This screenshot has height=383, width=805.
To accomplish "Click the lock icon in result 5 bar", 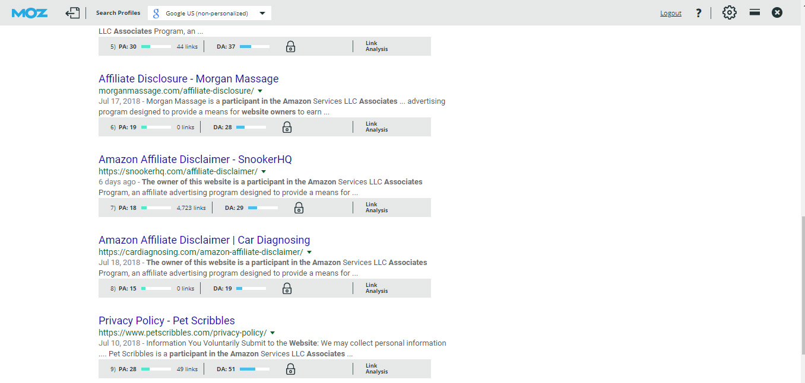I will pyautogui.click(x=290, y=46).
